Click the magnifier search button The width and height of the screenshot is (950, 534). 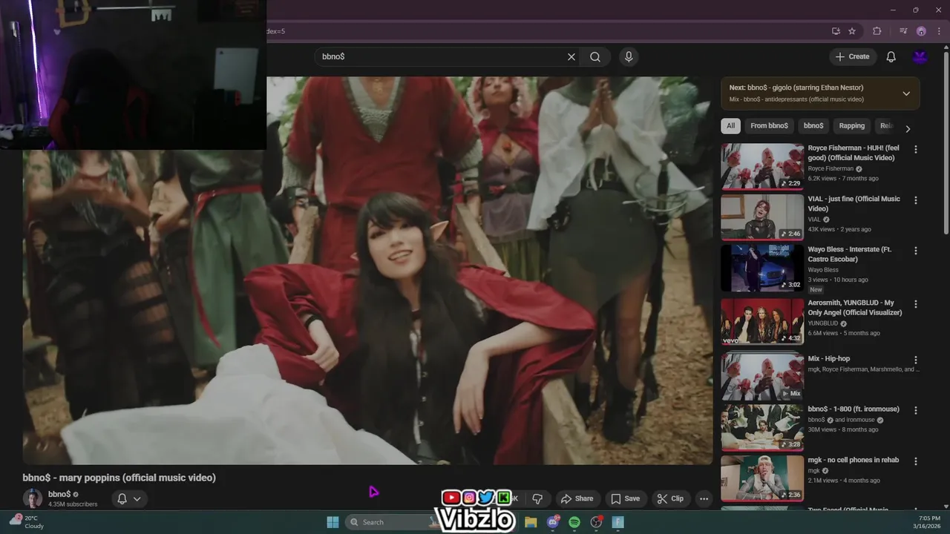[x=595, y=56]
